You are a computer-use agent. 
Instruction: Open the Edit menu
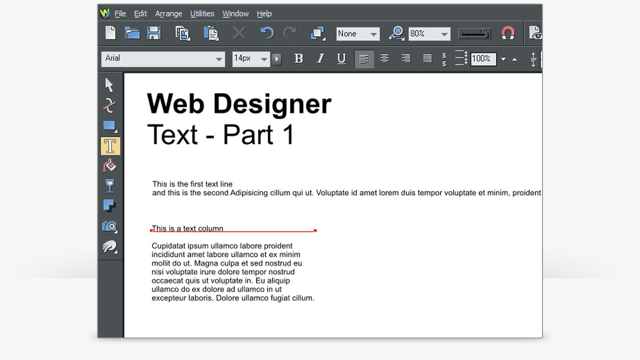click(140, 13)
